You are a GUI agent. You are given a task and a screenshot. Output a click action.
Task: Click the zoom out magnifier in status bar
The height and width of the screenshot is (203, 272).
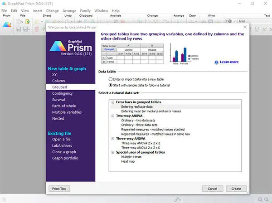260,199
